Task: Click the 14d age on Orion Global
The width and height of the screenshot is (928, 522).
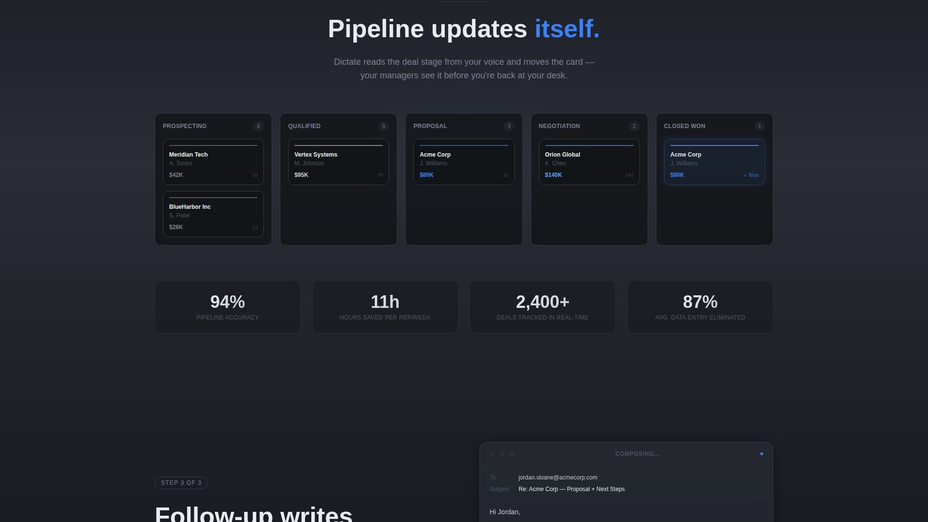Action: [629, 175]
